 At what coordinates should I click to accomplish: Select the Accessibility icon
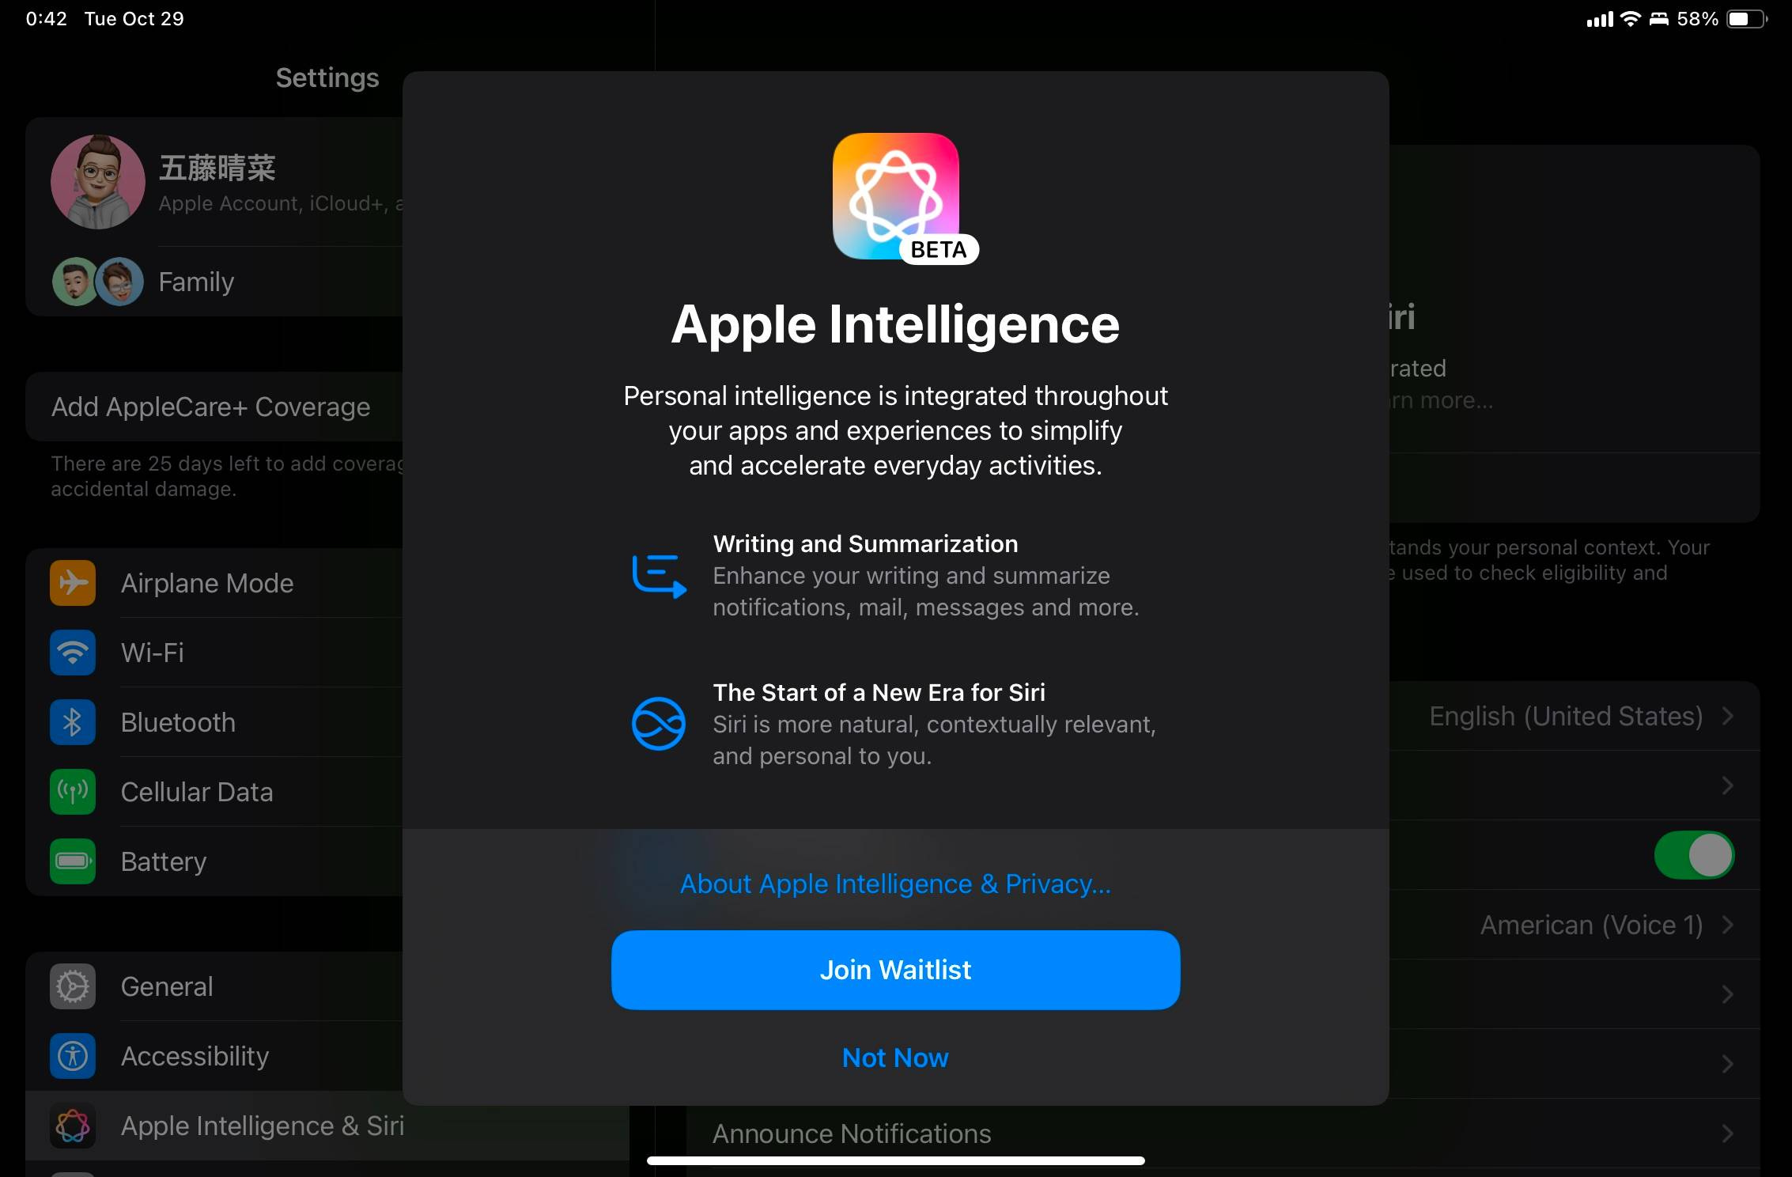coord(72,1056)
